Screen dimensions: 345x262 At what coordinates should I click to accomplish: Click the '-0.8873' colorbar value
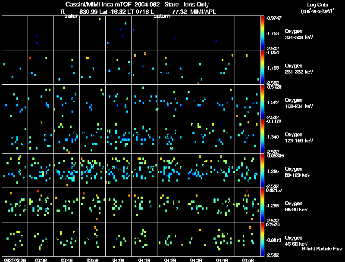(273, 240)
